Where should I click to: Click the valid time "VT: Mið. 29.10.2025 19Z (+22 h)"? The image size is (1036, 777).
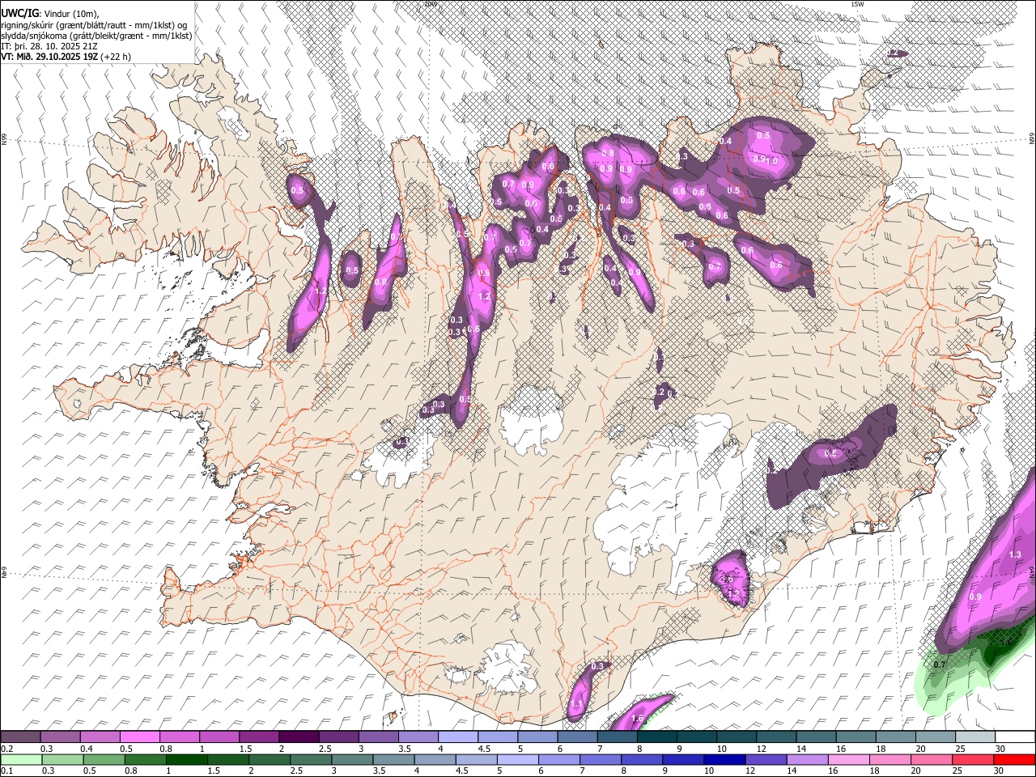(66, 57)
